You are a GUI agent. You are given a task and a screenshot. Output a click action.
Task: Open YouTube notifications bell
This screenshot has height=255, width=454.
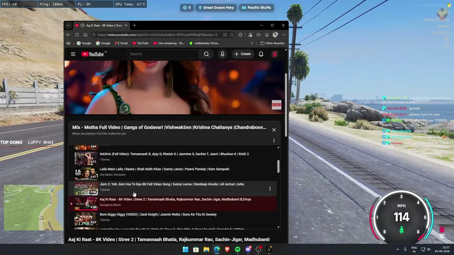coord(261,54)
